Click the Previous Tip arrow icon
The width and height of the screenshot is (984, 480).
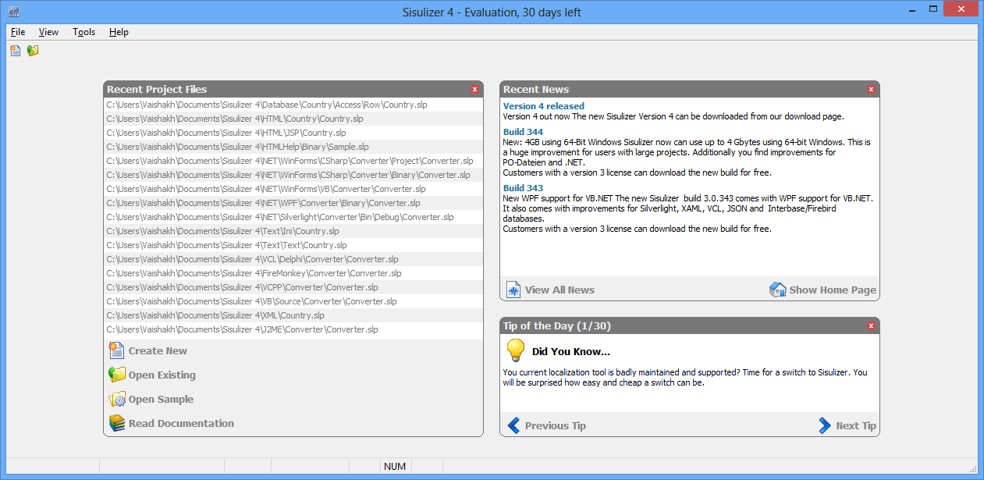point(513,425)
